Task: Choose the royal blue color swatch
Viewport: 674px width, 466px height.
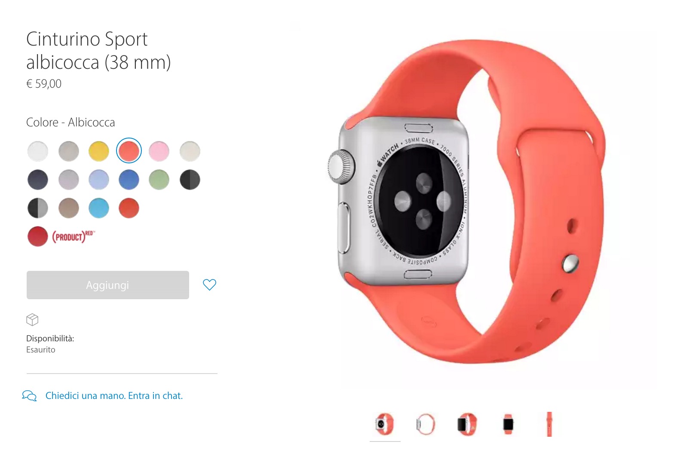Action: pos(129,180)
